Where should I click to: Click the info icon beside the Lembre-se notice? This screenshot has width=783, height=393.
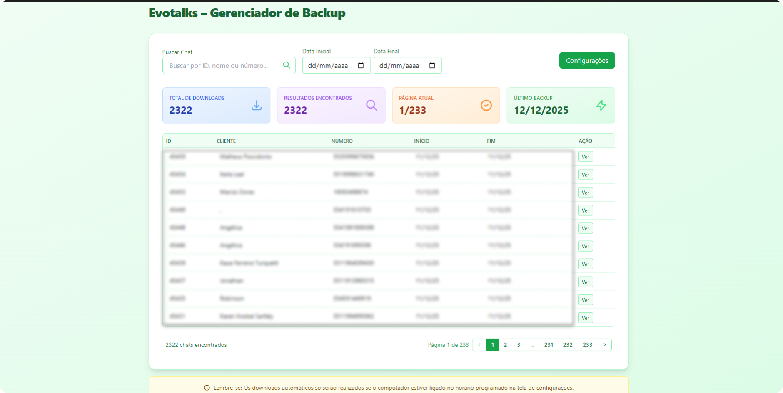[x=207, y=388]
